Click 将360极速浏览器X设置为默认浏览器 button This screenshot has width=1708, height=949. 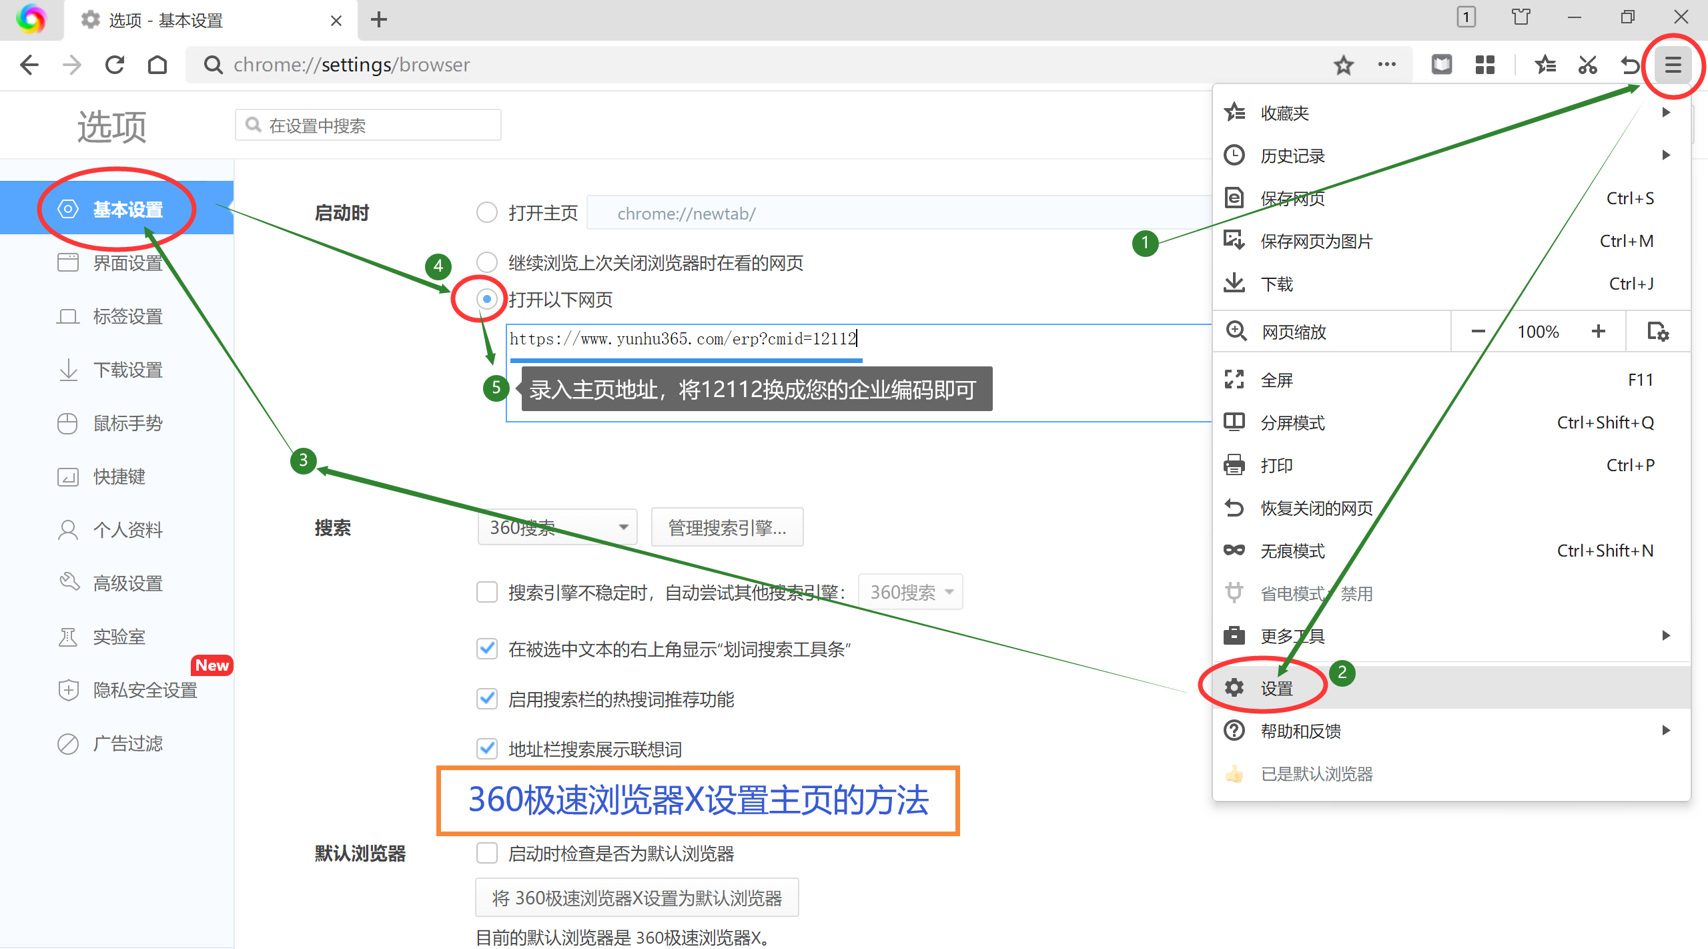(x=636, y=898)
